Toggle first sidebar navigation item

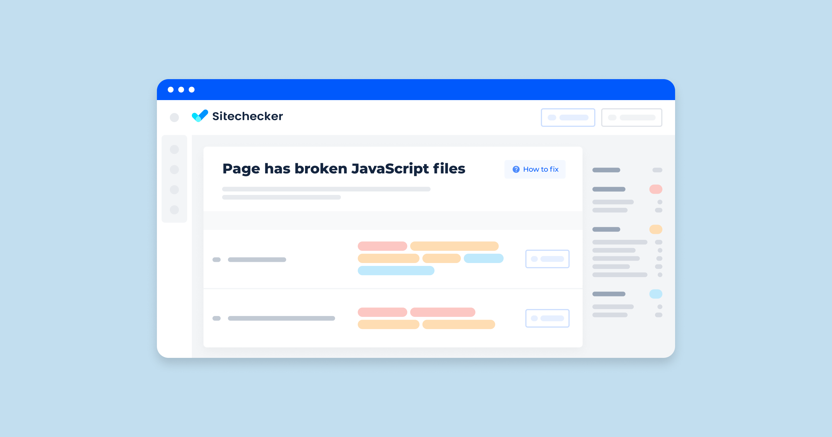176,152
